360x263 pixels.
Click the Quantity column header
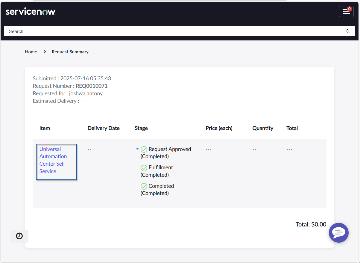(263, 128)
